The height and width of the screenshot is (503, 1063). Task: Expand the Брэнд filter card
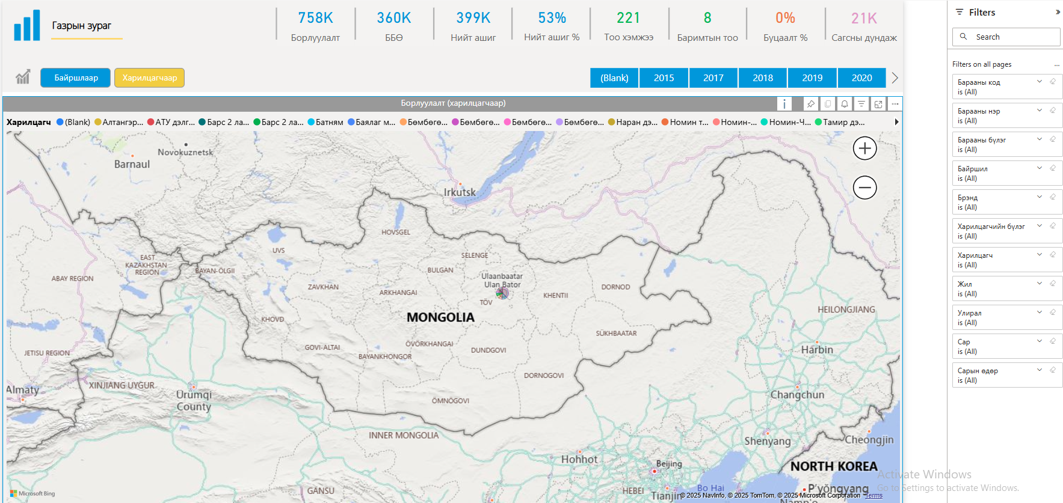point(1039,197)
